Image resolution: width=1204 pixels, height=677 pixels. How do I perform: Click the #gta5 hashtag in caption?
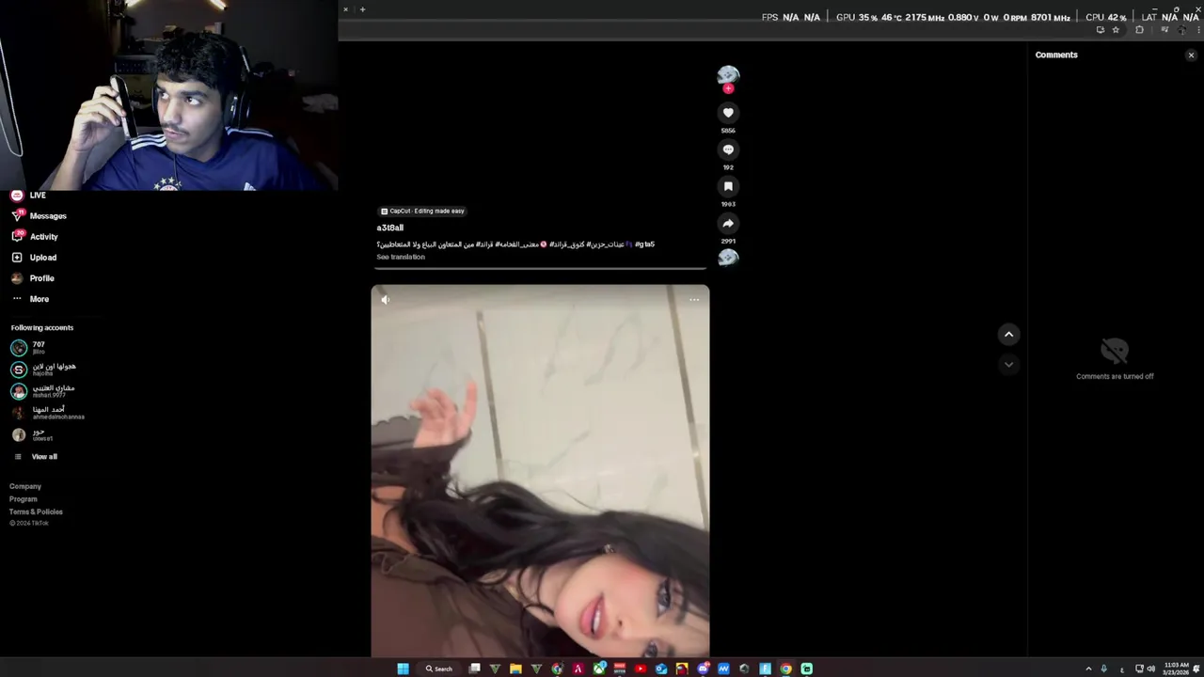point(644,244)
